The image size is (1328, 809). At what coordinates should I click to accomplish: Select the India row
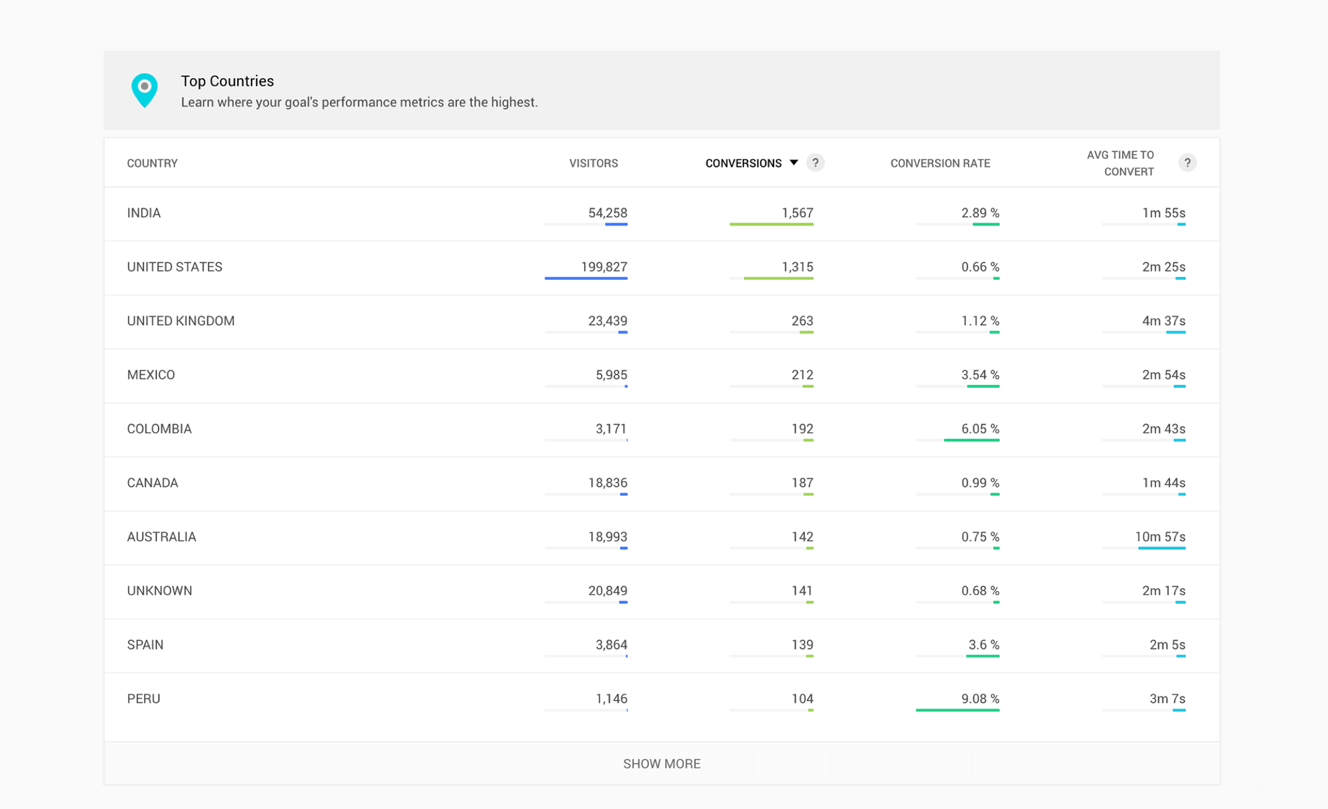[144, 213]
